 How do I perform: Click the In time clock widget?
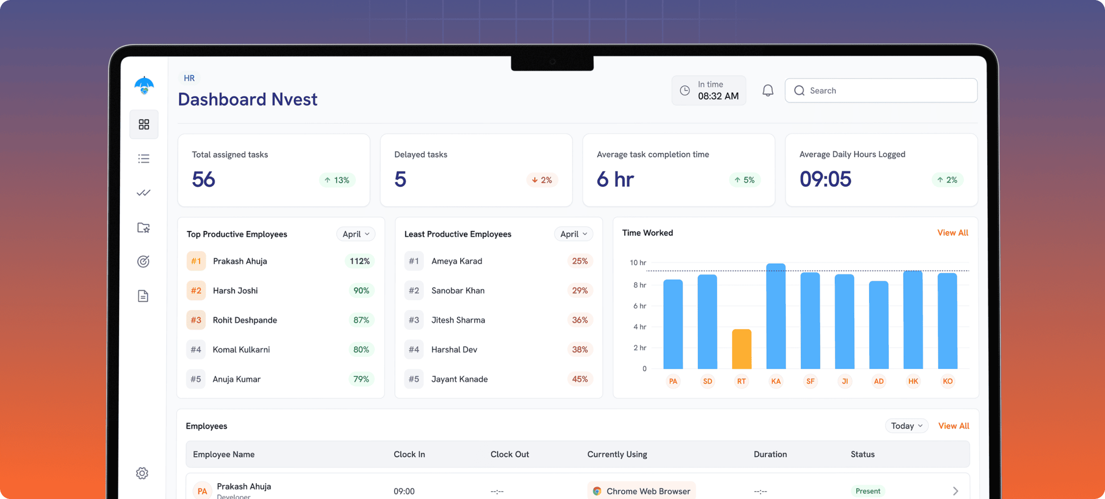click(709, 90)
